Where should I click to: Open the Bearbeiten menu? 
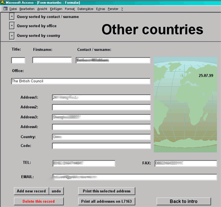(27, 9)
